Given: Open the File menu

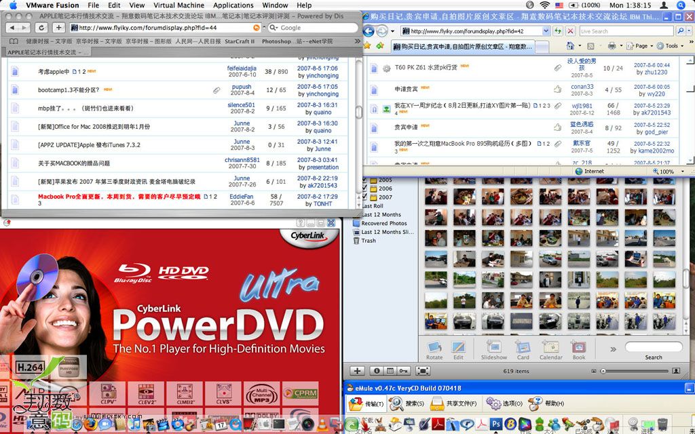Looking at the screenshot, I should coord(94,5).
